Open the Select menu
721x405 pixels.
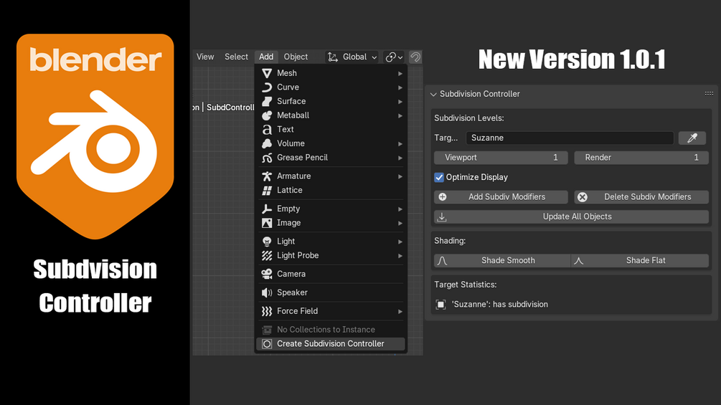click(x=236, y=57)
